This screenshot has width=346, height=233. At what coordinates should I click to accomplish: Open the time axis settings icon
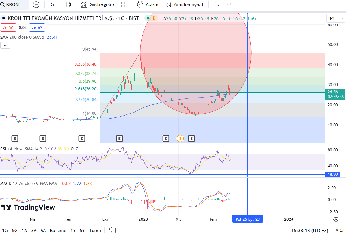pos(336,219)
